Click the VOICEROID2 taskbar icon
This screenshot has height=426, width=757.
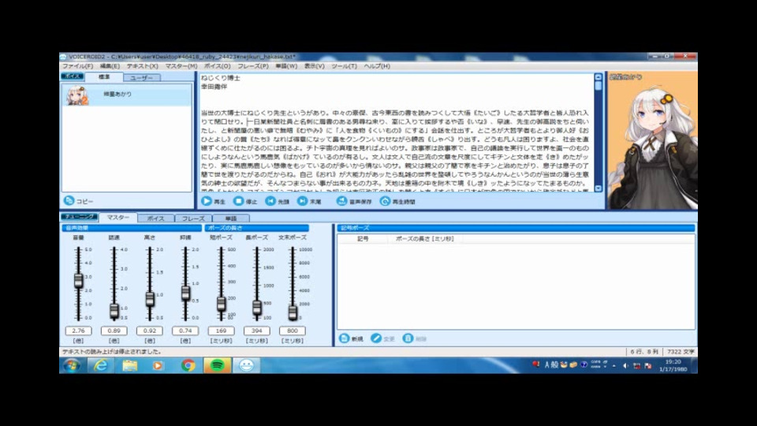(x=246, y=365)
